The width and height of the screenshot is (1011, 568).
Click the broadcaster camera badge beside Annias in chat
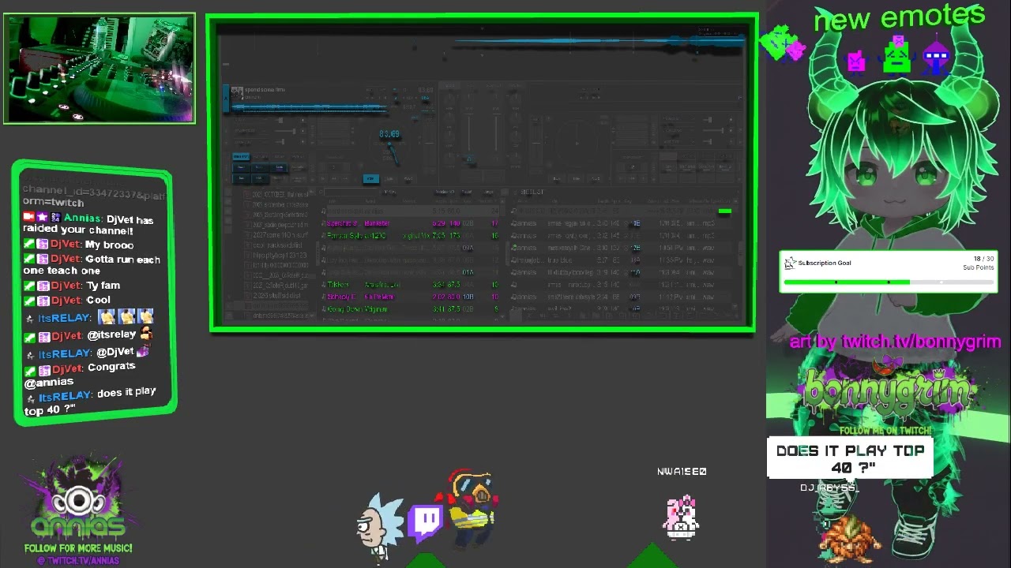(x=28, y=217)
